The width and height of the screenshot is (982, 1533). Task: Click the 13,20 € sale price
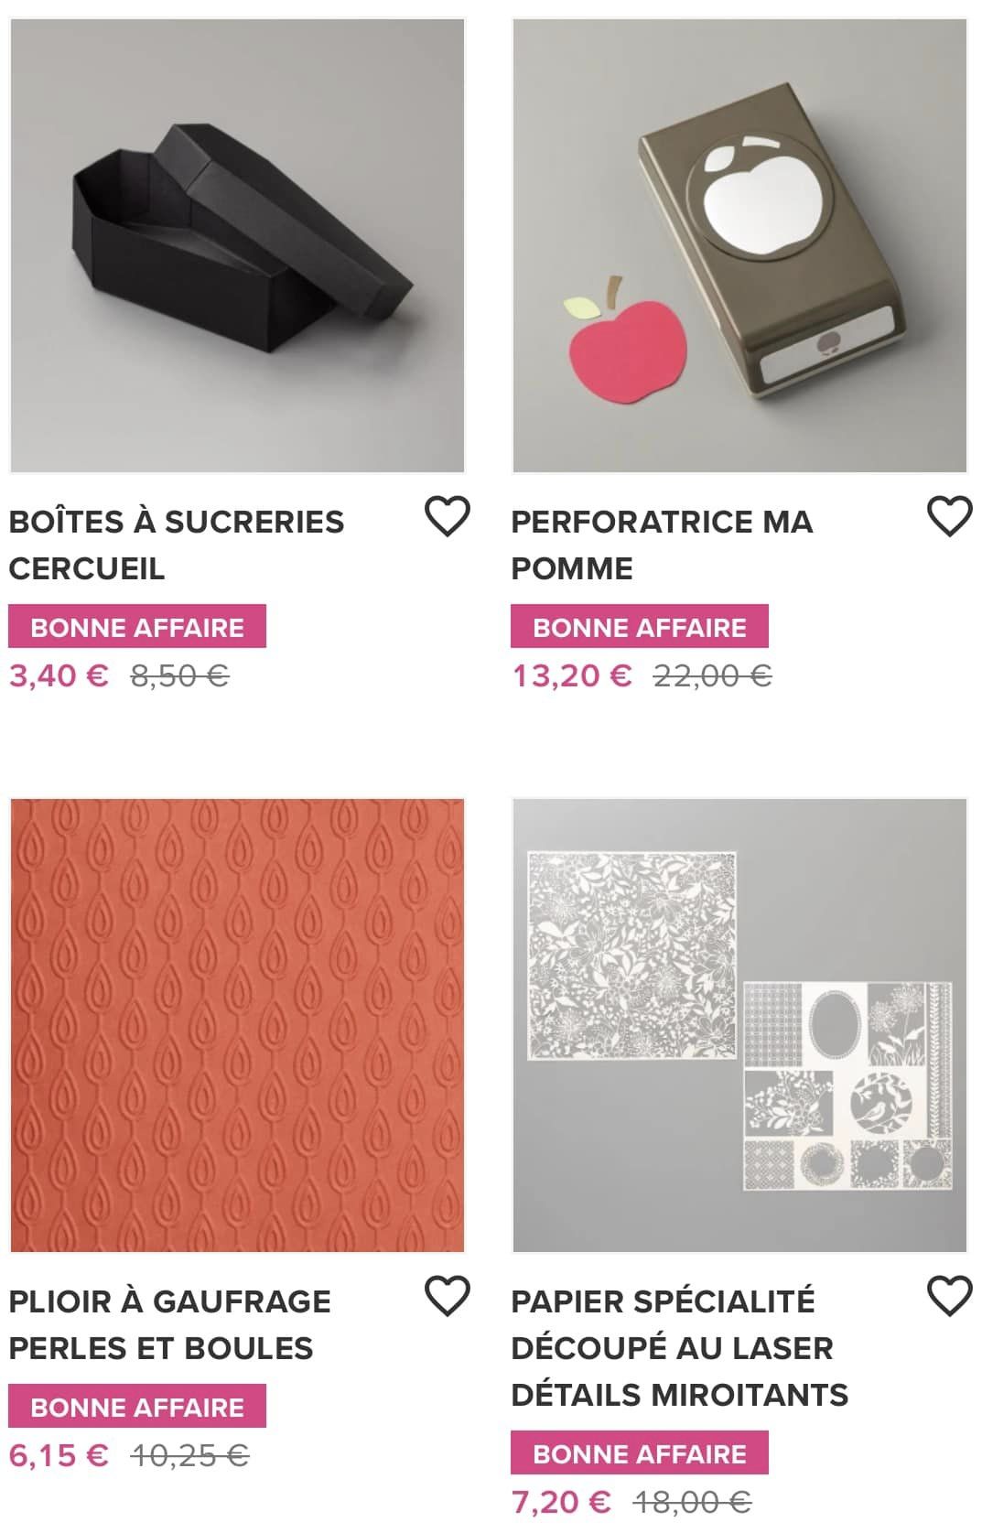coord(572,676)
